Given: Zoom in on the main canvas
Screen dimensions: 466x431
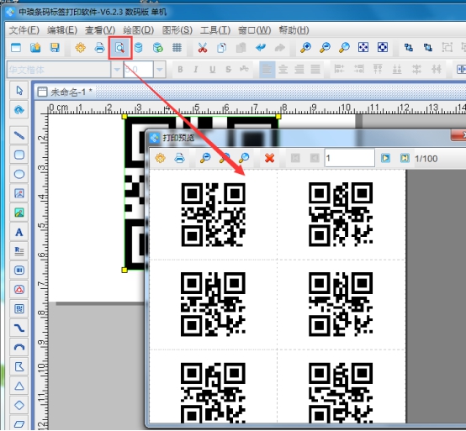Looking at the screenshot, I should click(305, 48).
